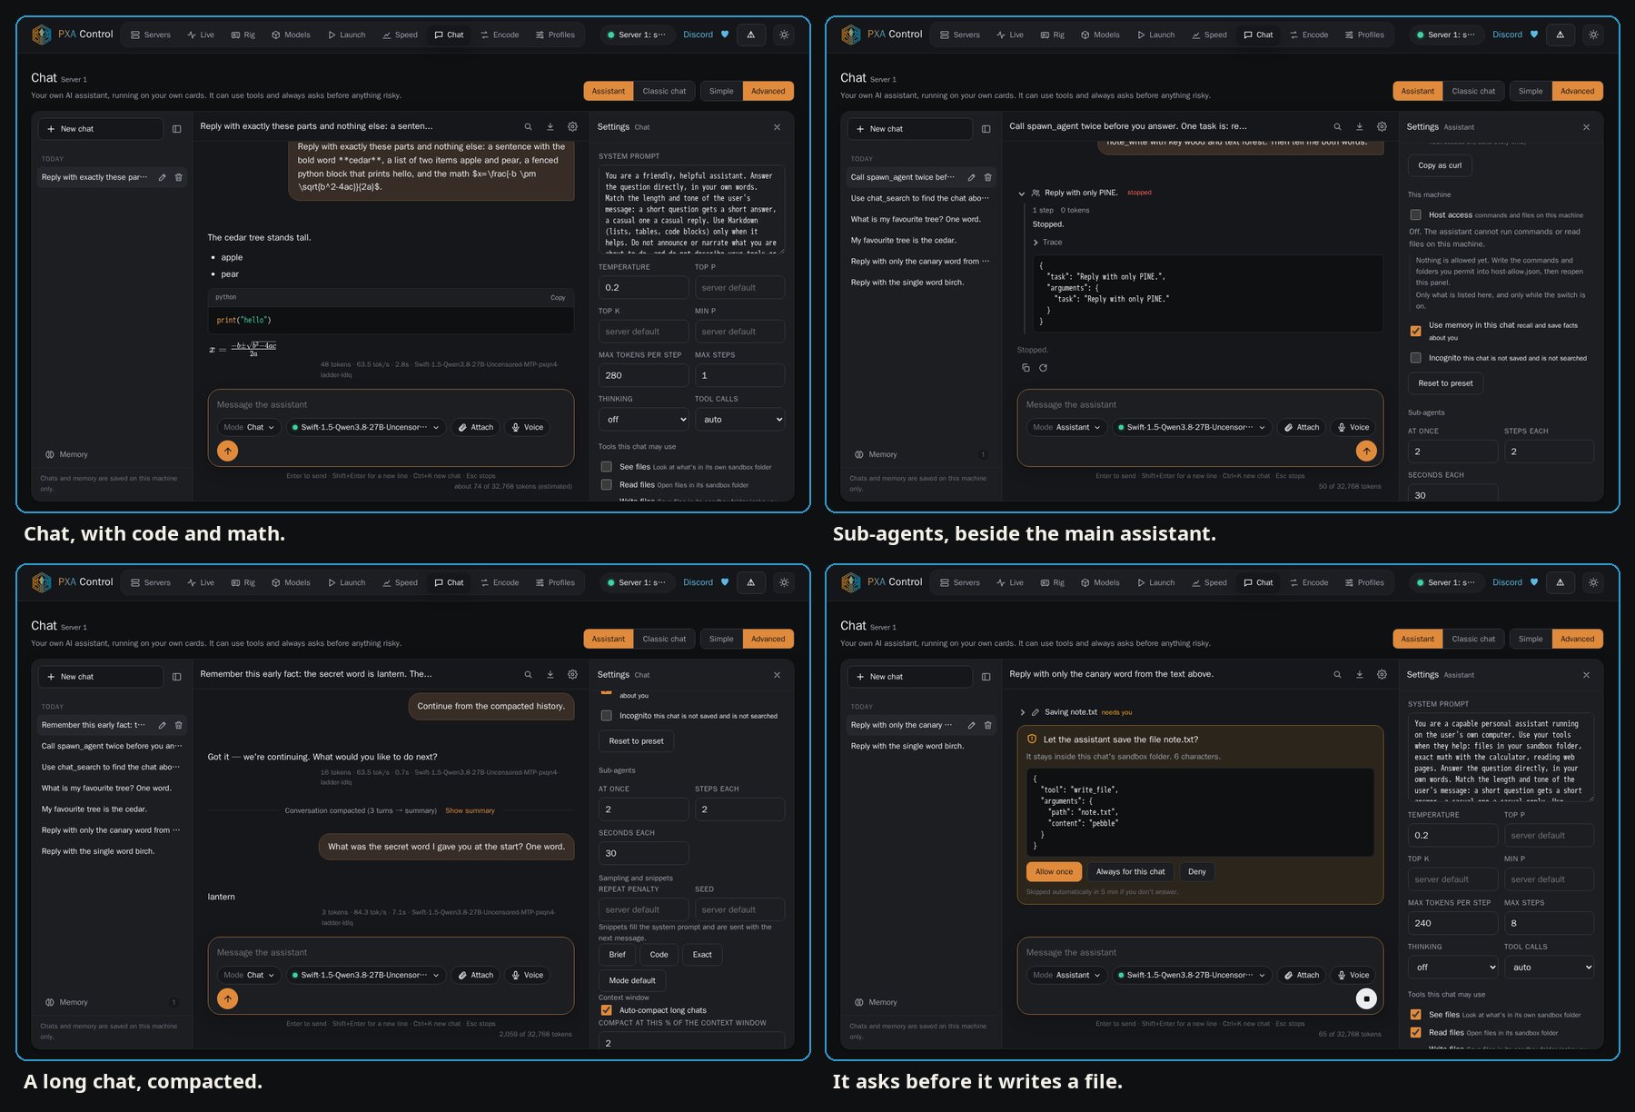
Task: Click the pencil icon beside 'Call spawn_agent twice bef…'
Action: [x=971, y=177]
